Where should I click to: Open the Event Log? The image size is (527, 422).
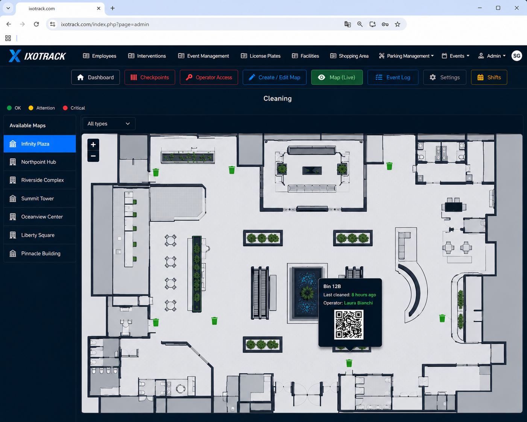coord(393,77)
